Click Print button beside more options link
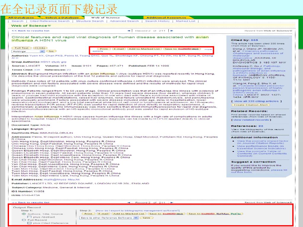This screenshot has width=303, height=227. click(104, 49)
